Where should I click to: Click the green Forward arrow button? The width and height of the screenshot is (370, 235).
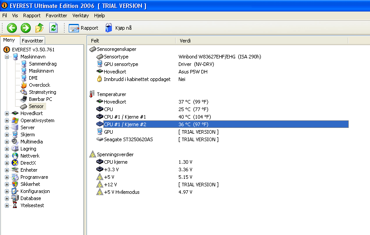point(25,28)
